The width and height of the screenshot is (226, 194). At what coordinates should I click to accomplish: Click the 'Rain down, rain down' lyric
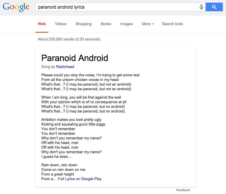point(59,165)
